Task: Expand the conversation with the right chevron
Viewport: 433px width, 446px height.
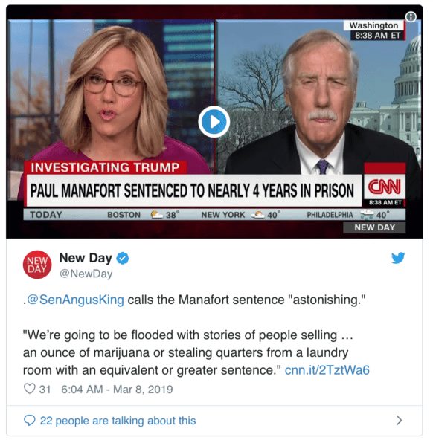Action: click(x=399, y=420)
